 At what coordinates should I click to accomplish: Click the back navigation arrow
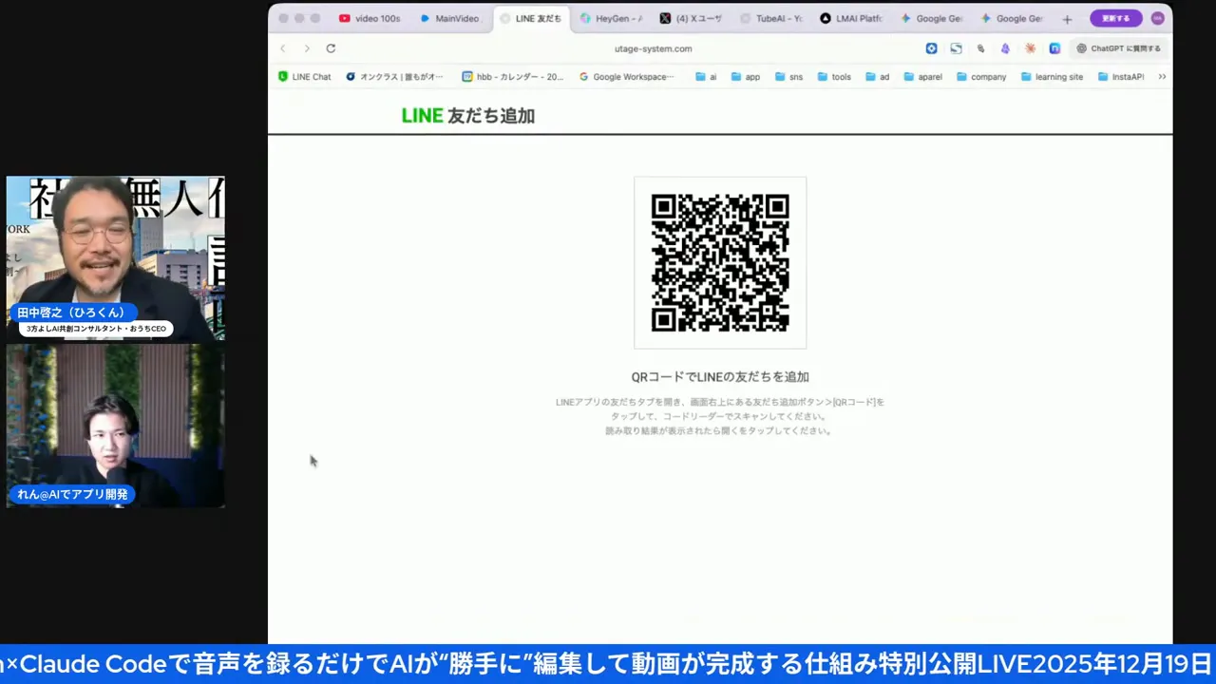[282, 48]
